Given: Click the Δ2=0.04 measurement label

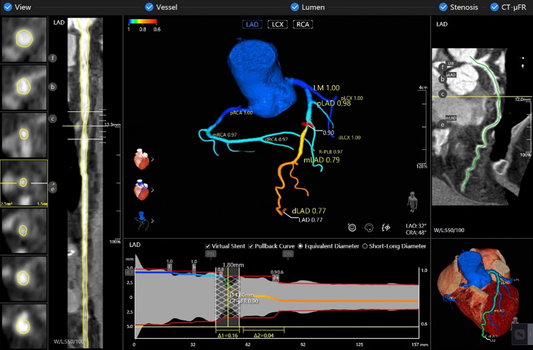Looking at the screenshot, I should pyautogui.click(x=264, y=335).
